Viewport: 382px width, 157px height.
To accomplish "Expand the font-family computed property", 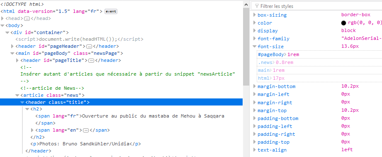I will pyautogui.click(x=255, y=39).
